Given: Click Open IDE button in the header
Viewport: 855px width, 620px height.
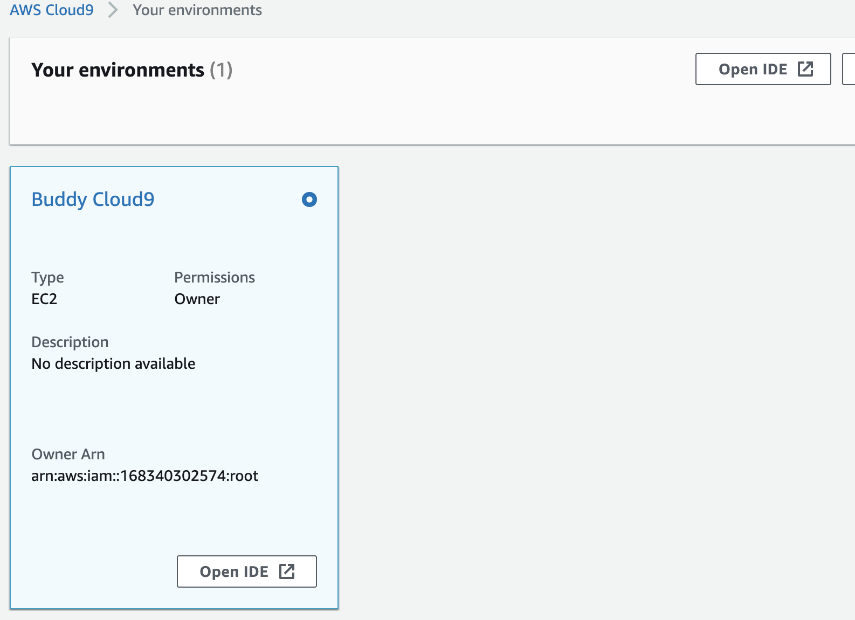Looking at the screenshot, I should click(x=763, y=69).
